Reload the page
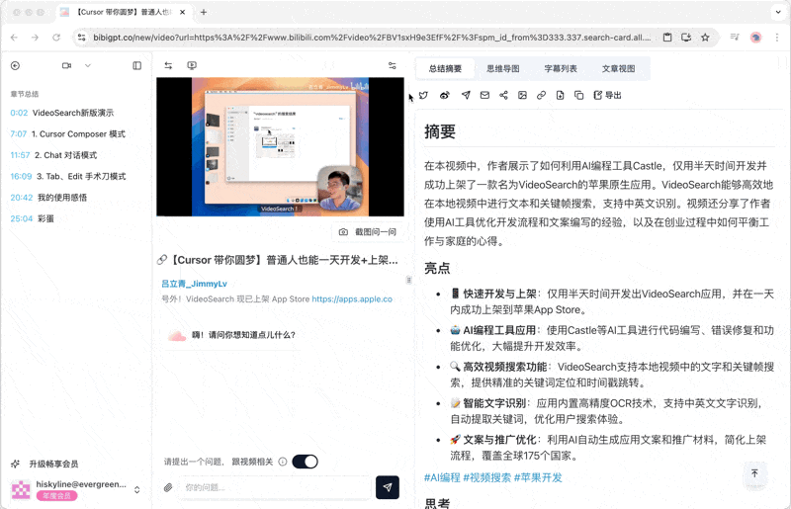This screenshot has height=509, width=791. click(56, 38)
